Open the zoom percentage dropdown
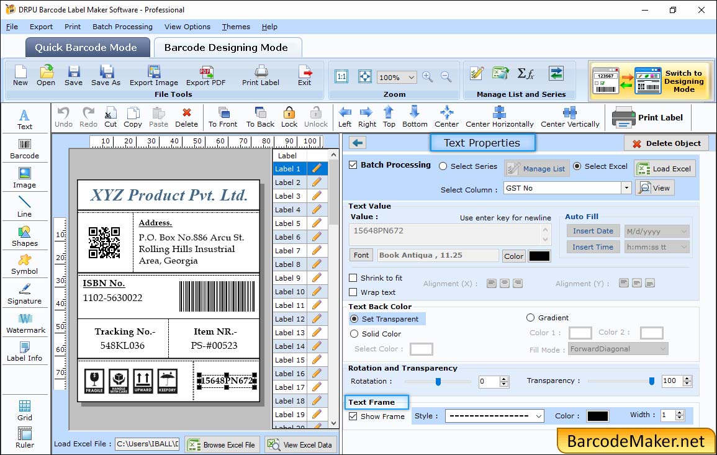Screen dimensions: 717x455 [411, 77]
